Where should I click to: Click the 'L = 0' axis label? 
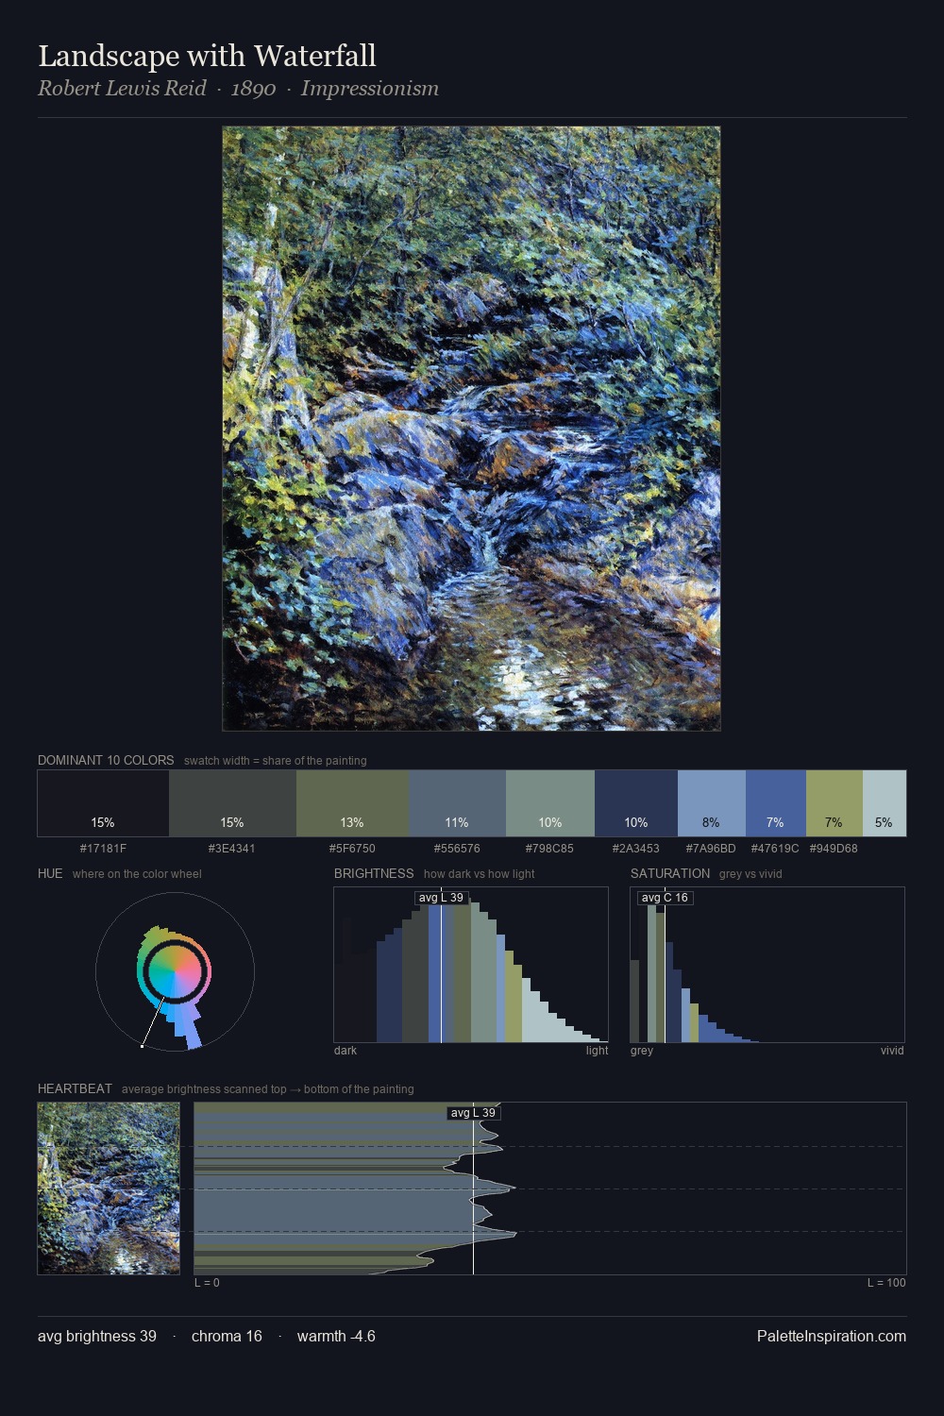click(x=207, y=1283)
